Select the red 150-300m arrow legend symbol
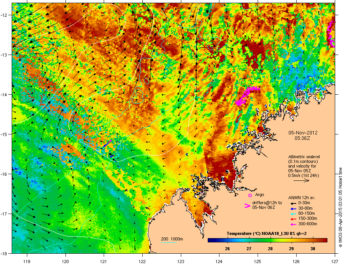343x265 pixels. pos(293,219)
